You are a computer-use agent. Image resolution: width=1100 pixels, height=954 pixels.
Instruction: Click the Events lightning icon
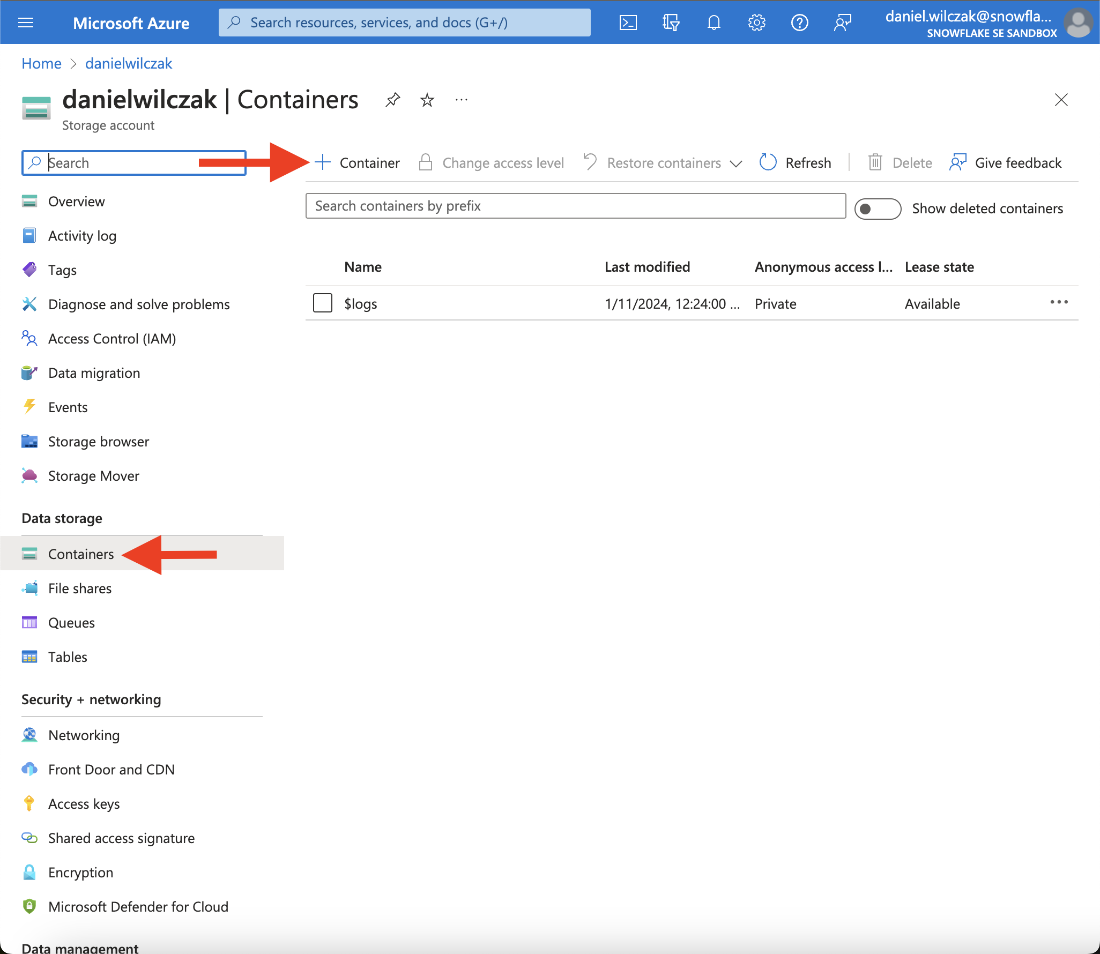[29, 407]
